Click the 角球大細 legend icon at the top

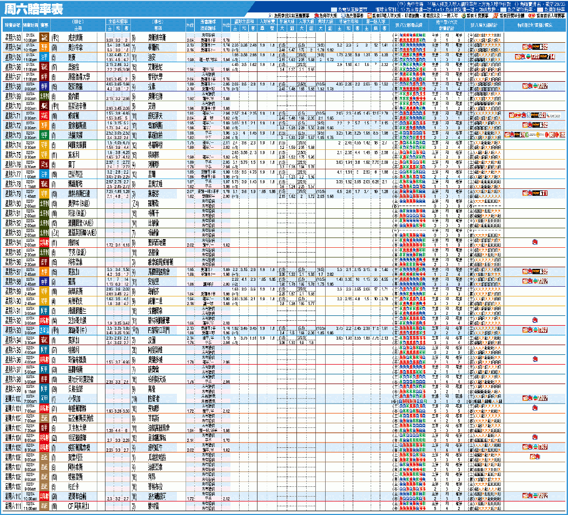(x=316, y=16)
